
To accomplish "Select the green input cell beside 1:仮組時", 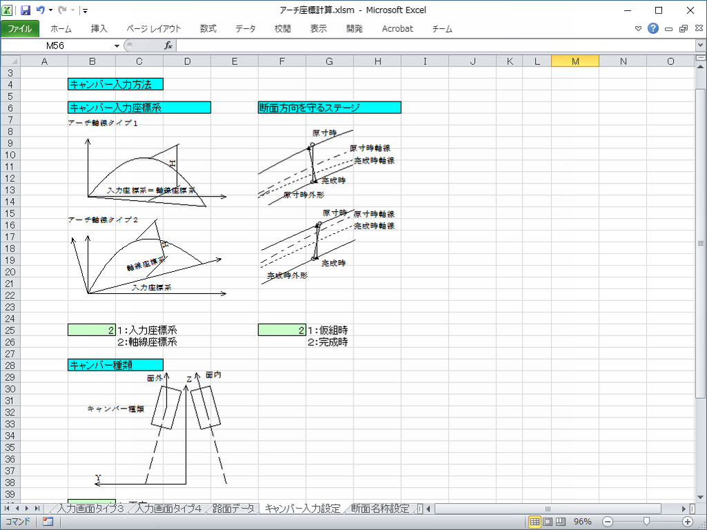I will pyautogui.click(x=282, y=330).
